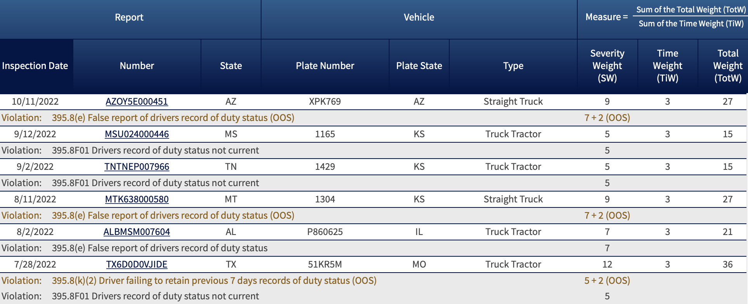
Task: Click the Number column header
Action: (137, 66)
